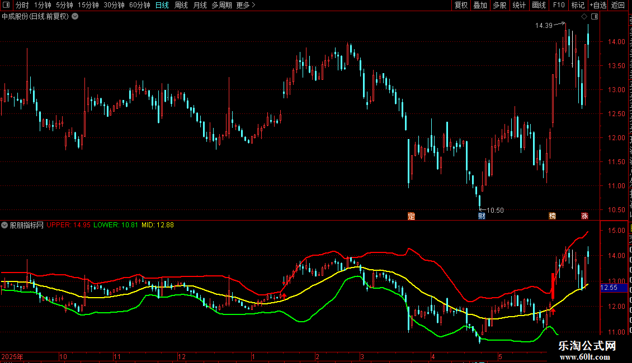Viewport: 632px width, 363px height.
Task: Click the LOWER: 10.81 indicator value
Action: (x=116, y=225)
